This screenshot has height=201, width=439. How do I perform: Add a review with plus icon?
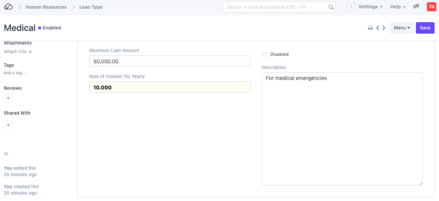(x=8, y=98)
